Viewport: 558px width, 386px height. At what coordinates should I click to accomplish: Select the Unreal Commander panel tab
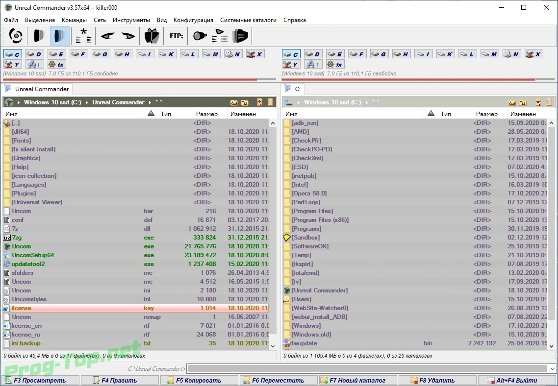pyautogui.click(x=37, y=89)
